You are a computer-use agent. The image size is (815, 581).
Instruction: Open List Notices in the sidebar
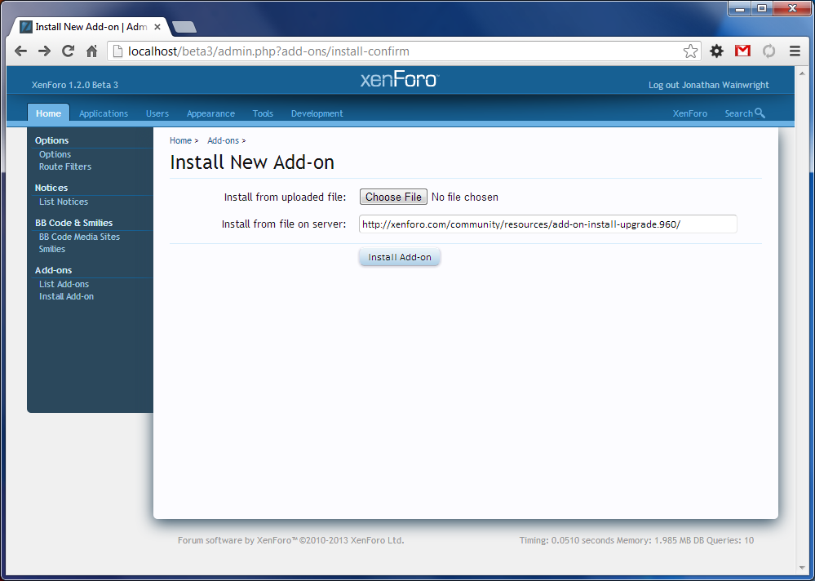(64, 202)
